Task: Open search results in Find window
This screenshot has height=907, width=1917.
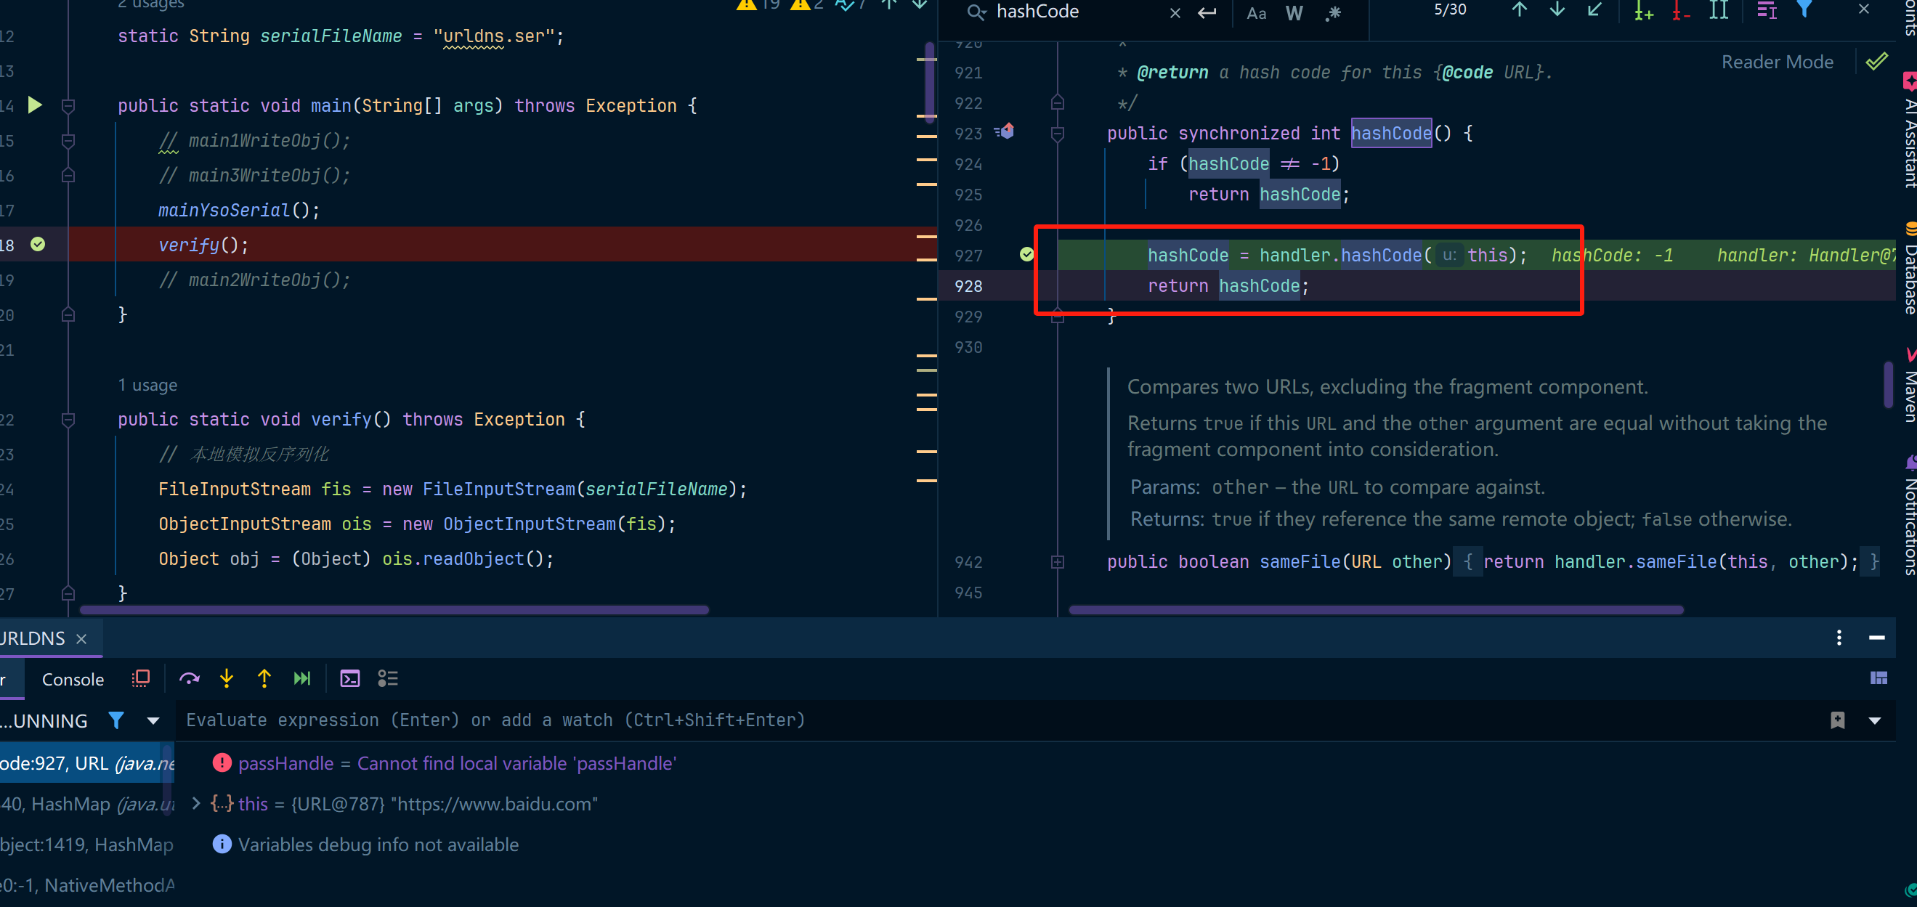Action: (x=1767, y=10)
